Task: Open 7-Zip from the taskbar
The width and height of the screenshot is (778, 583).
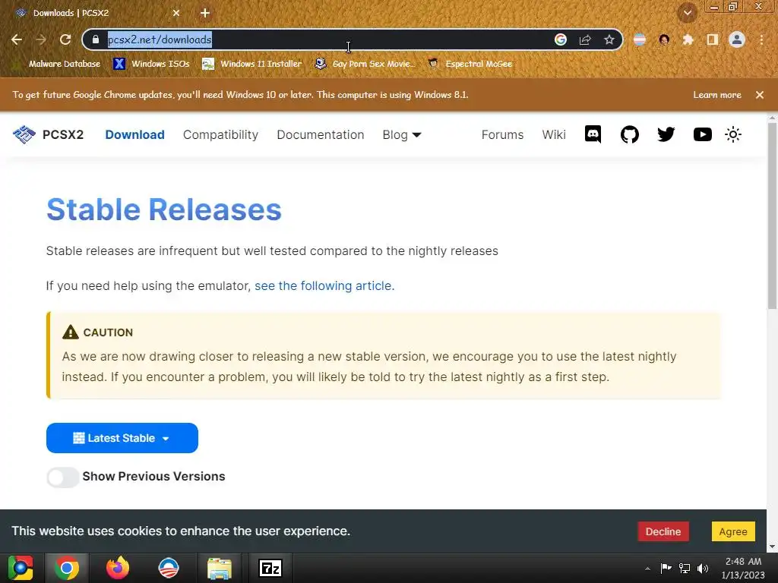Action: (x=270, y=568)
